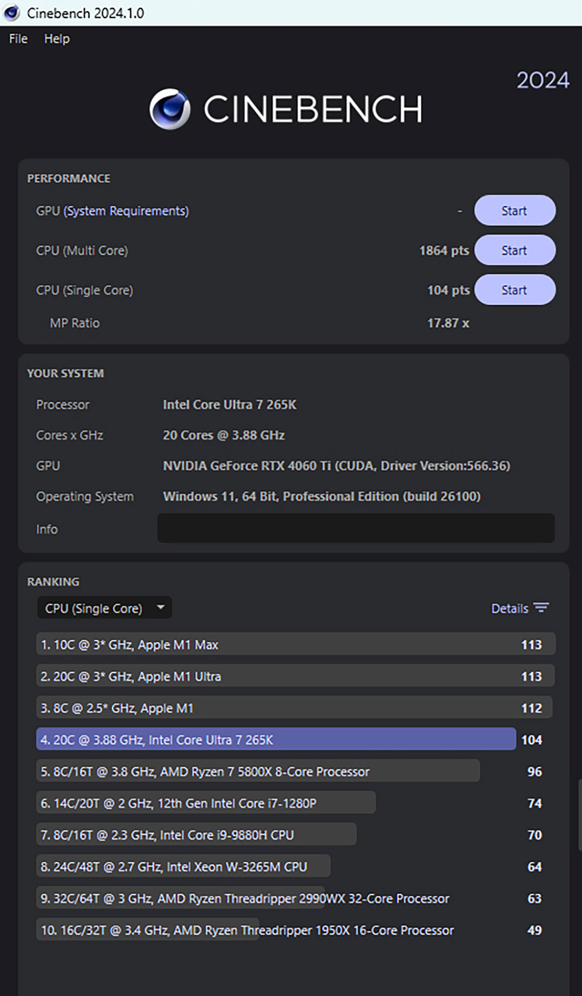Start the CPU Multi Core test

[514, 250]
